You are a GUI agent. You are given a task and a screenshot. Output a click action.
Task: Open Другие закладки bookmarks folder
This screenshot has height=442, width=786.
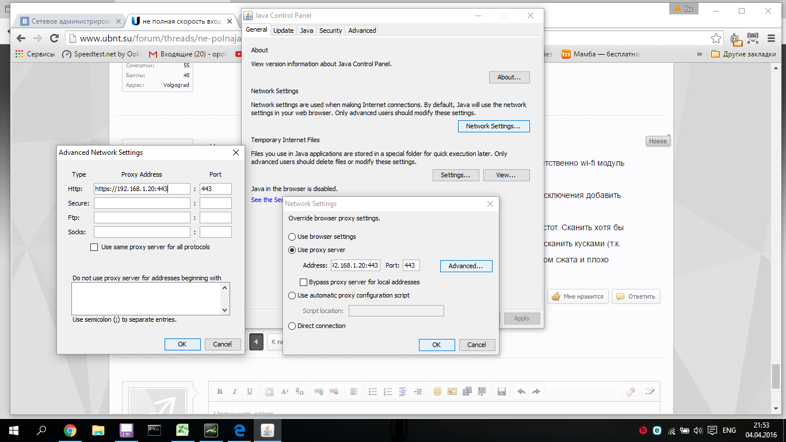[x=743, y=54]
